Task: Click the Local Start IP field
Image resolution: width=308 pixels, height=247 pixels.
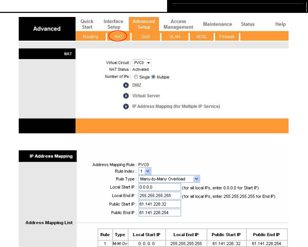Action: 160,187
